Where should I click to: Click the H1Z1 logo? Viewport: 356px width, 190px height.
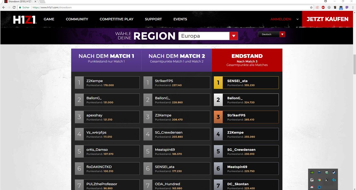coord(25,19)
